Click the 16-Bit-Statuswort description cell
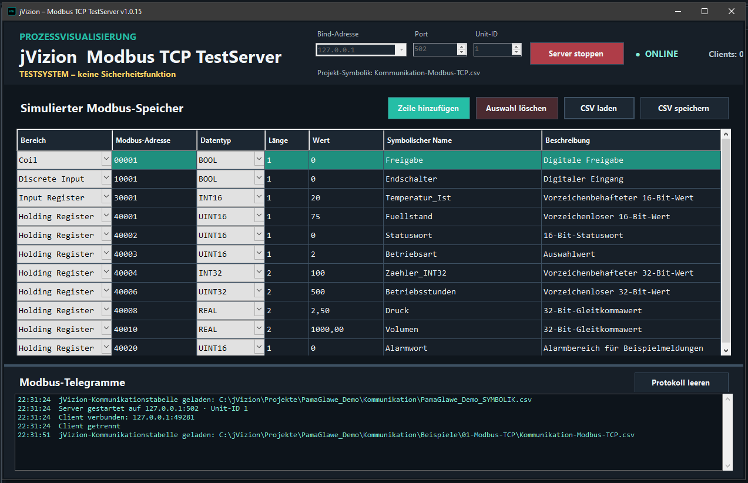748x483 pixels. pos(631,235)
